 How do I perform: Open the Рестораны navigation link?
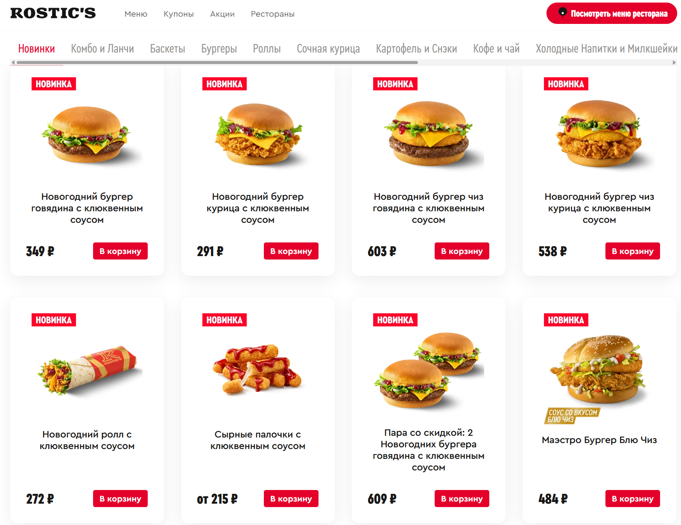click(x=272, y=14)
